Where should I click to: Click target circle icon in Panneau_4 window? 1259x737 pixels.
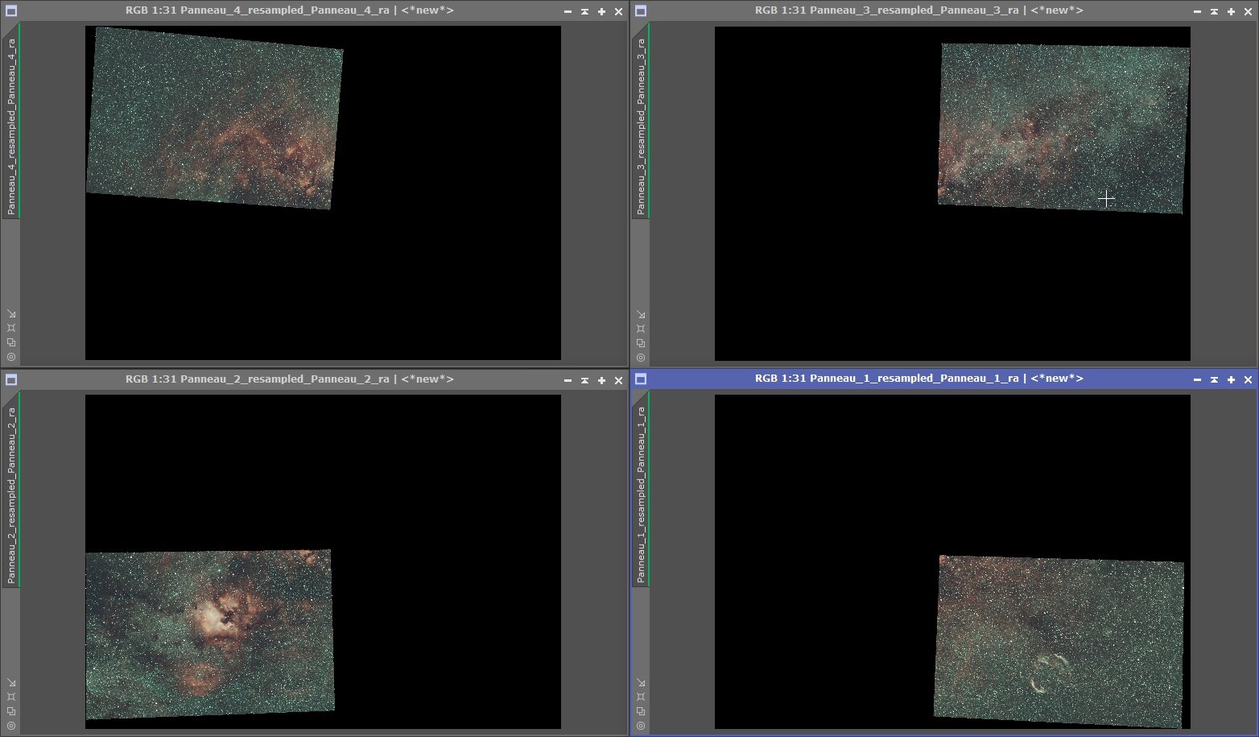click(x=11, y=357)
